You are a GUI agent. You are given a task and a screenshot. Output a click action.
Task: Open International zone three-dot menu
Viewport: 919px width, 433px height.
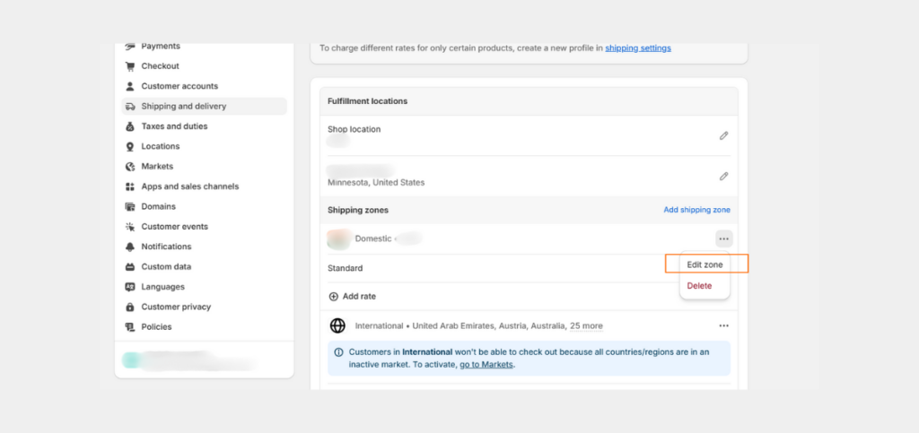coord(724,326)
